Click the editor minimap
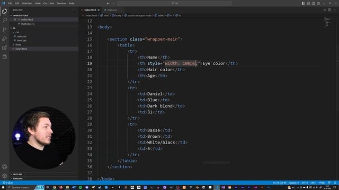This screenshot has width=339, height=190. click(x=329, y=23)
